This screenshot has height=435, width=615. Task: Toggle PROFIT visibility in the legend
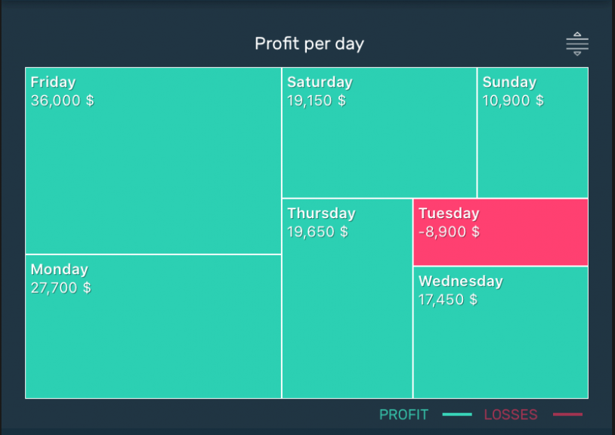[x=403, y=415]
